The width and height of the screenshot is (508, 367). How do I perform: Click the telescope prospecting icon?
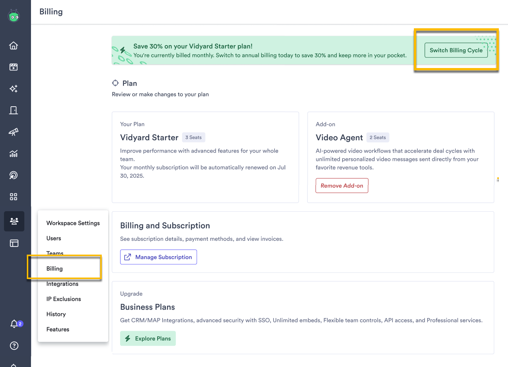tap(13, 132)
